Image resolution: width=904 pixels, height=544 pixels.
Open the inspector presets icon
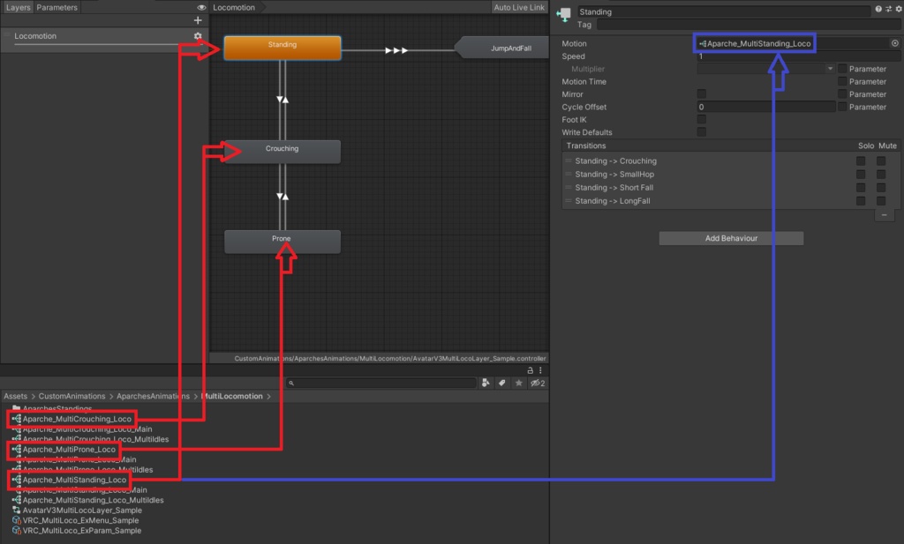point(887,9)
